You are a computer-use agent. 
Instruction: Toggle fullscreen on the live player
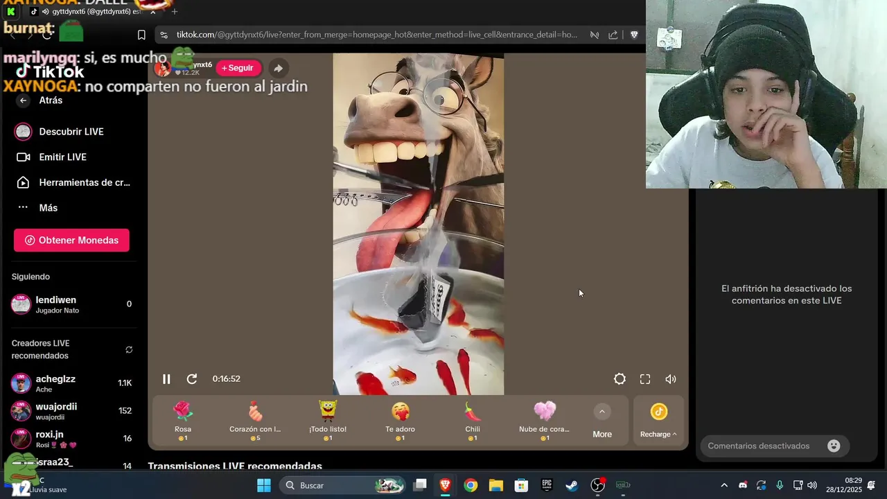pos(645,379)
